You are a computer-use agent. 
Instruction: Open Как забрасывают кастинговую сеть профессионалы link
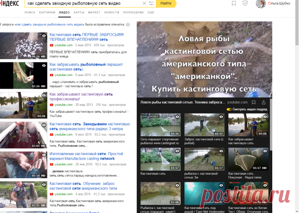81,96
